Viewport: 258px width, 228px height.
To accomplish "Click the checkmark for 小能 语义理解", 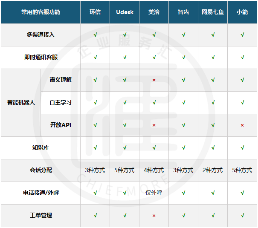I will pos(242,80).
